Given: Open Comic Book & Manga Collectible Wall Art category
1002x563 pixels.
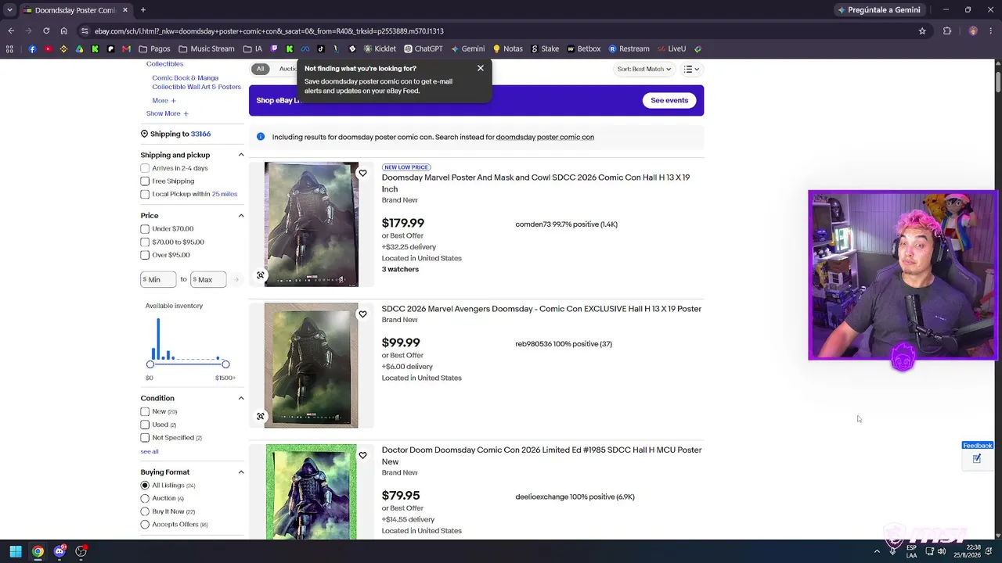Looking at the screenshot, I should 196,82.
